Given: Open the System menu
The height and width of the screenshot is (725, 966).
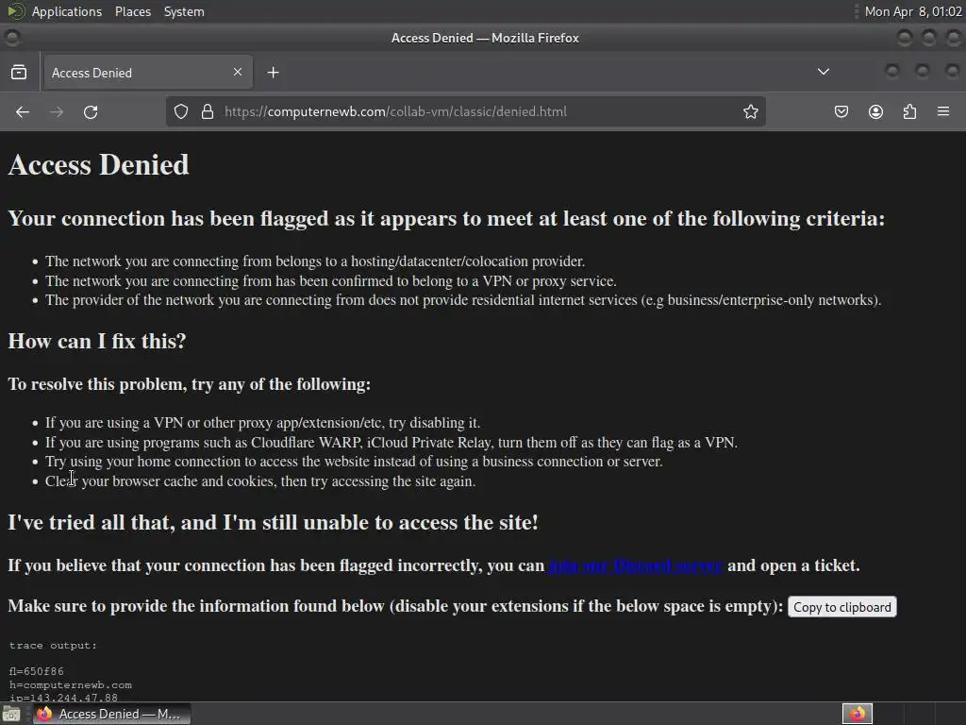Looking at the screenshot, I should (x=184, y=11).
